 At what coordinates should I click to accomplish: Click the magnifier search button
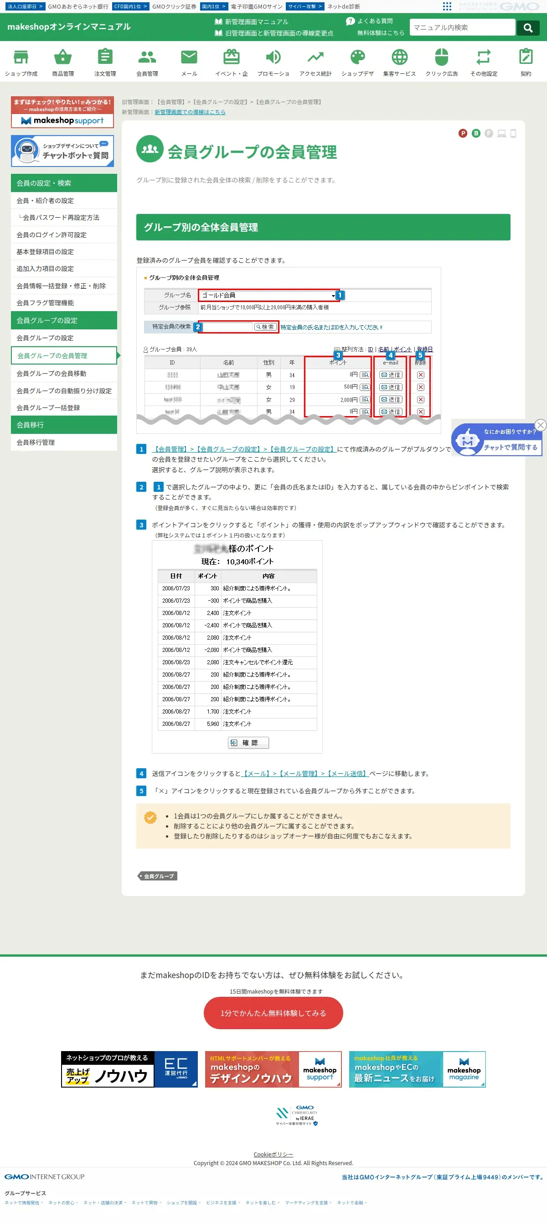[528, 27]
